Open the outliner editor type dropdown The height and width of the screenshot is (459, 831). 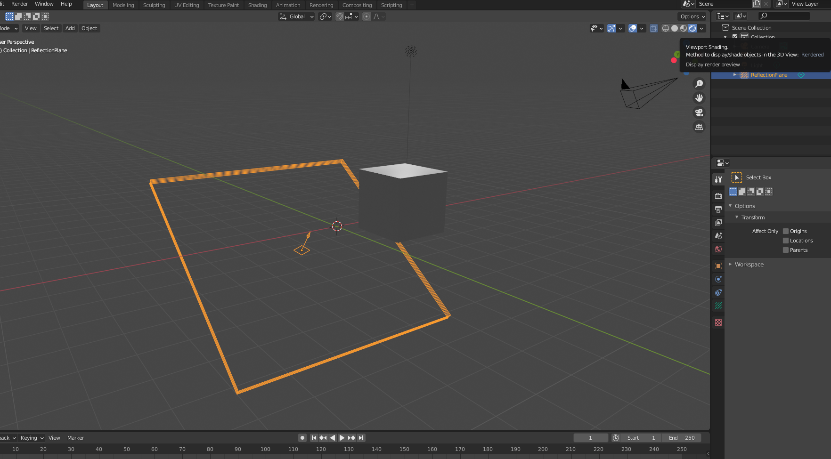723,16
